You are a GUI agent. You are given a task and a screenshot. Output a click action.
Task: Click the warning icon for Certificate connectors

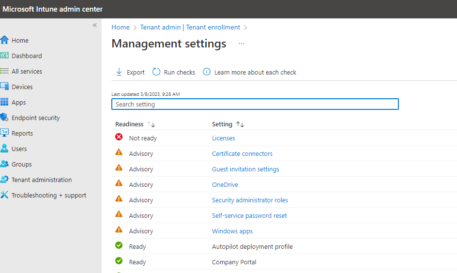(119, 152)
